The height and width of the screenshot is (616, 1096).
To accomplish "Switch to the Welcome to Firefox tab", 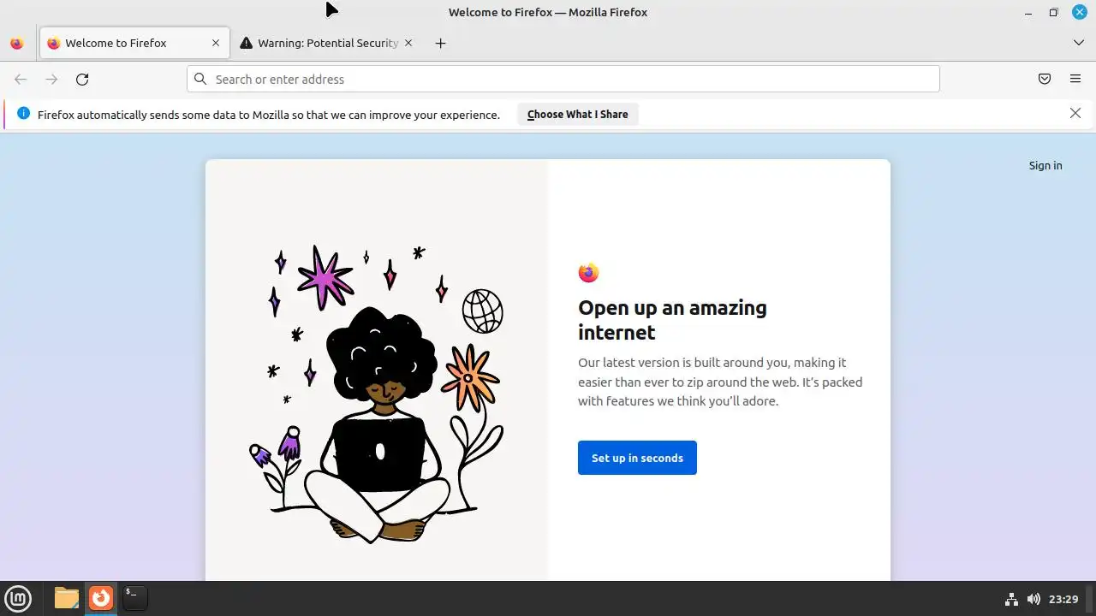I will point(134,43).
